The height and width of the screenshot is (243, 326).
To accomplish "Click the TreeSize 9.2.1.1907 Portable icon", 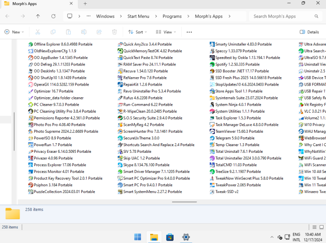I will pos(212,172).
